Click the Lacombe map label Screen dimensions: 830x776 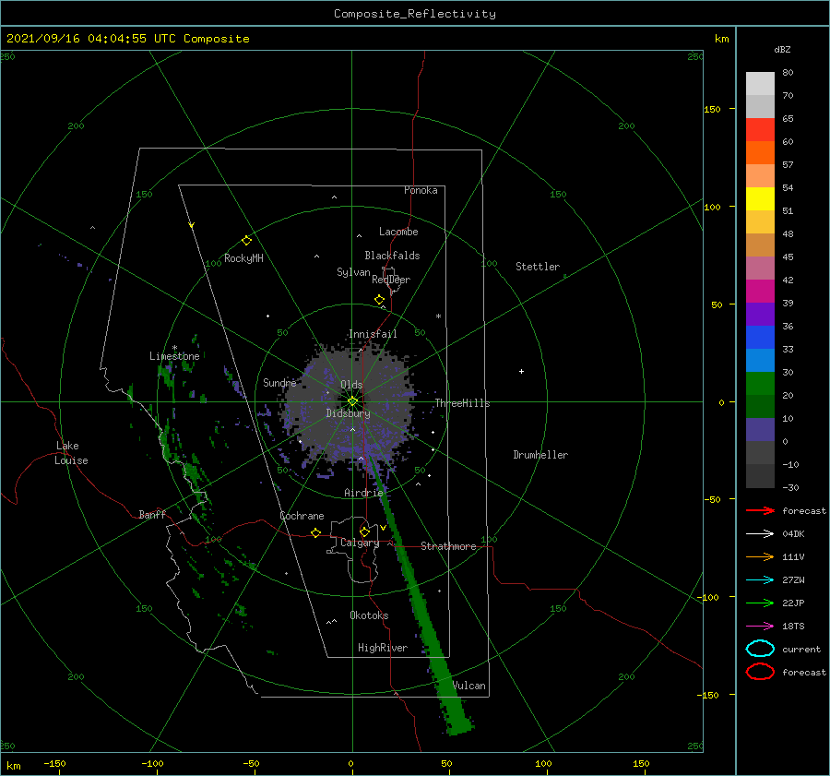click(x=398, y=232)
